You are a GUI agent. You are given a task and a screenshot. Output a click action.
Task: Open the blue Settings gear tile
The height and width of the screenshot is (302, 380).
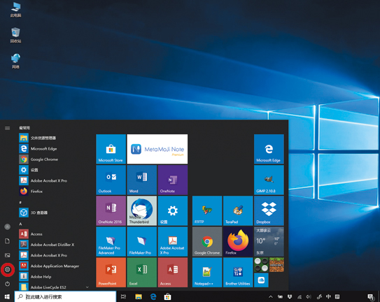173,210
